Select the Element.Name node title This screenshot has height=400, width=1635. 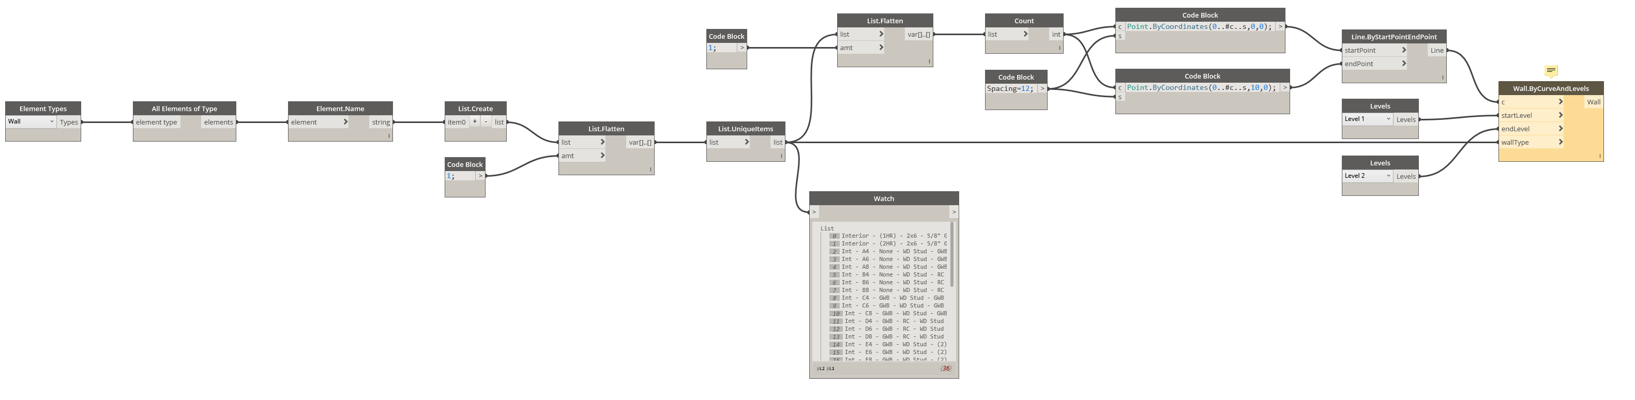[x=340, y=109]
